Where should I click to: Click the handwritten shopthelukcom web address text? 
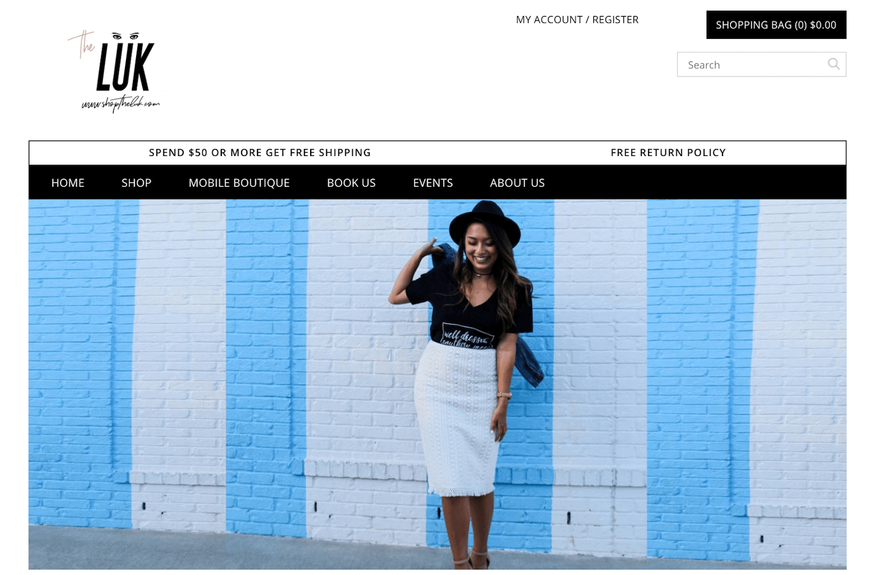click(x=120, y=103)
